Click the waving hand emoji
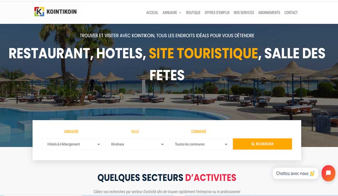The image size is (338, 196). (x=312, y=173)
